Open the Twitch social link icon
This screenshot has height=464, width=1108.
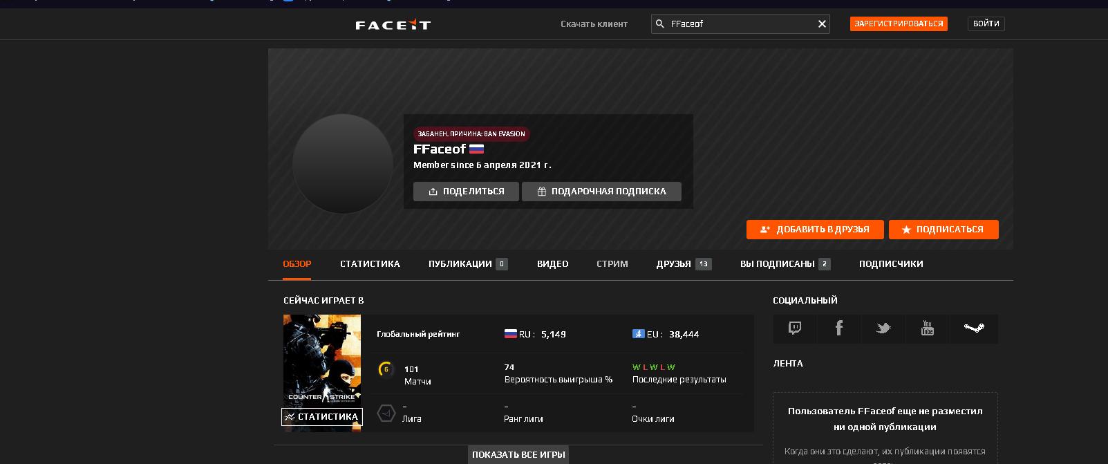tap(795, 328)
